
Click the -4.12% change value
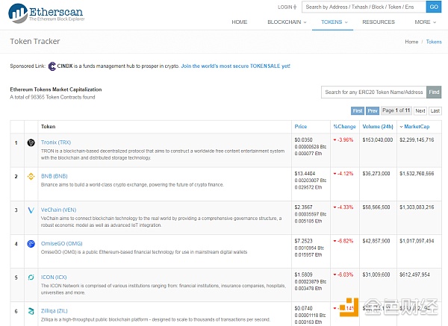pos(343,174)
